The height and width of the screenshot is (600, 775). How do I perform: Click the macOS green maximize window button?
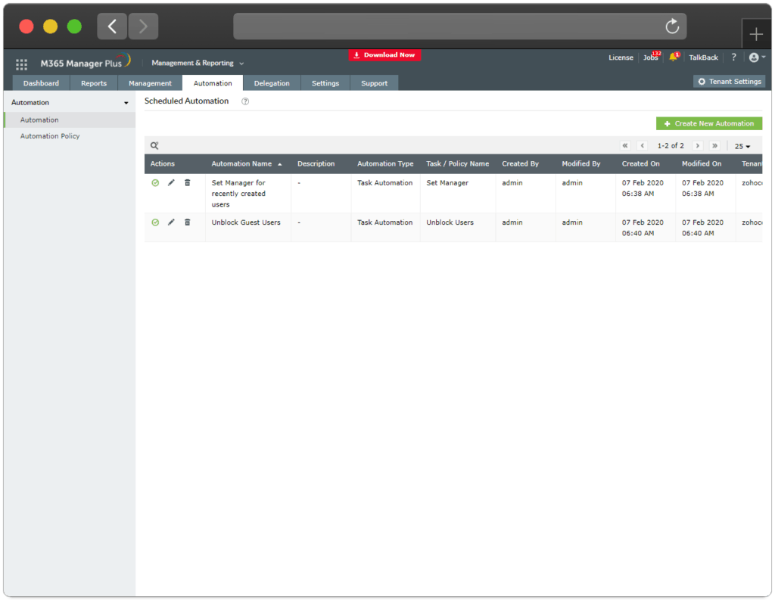(x=74, y=26)
